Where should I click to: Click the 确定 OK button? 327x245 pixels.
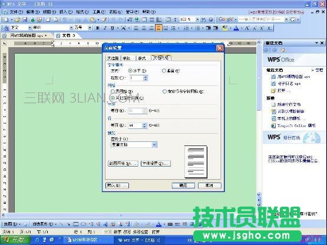tap(183, 186)
